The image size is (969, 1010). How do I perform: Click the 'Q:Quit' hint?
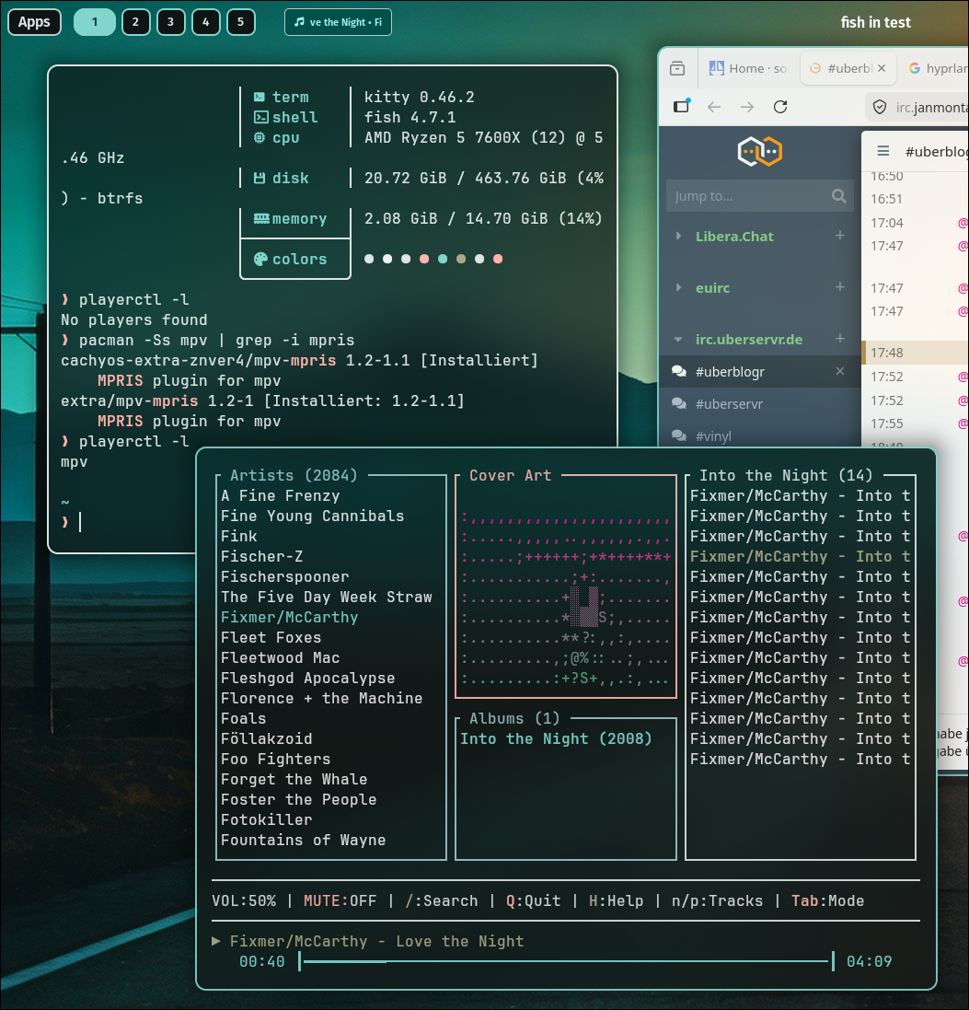click(x=533, y=900)
